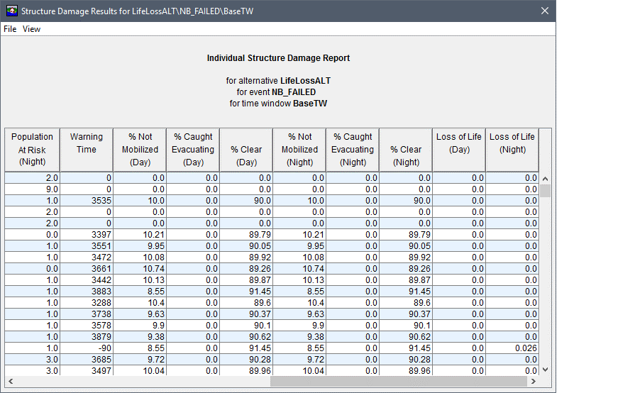Select the warning time cell 3883
Viewport: 635px width, 393px height.
tap(87, 292)
